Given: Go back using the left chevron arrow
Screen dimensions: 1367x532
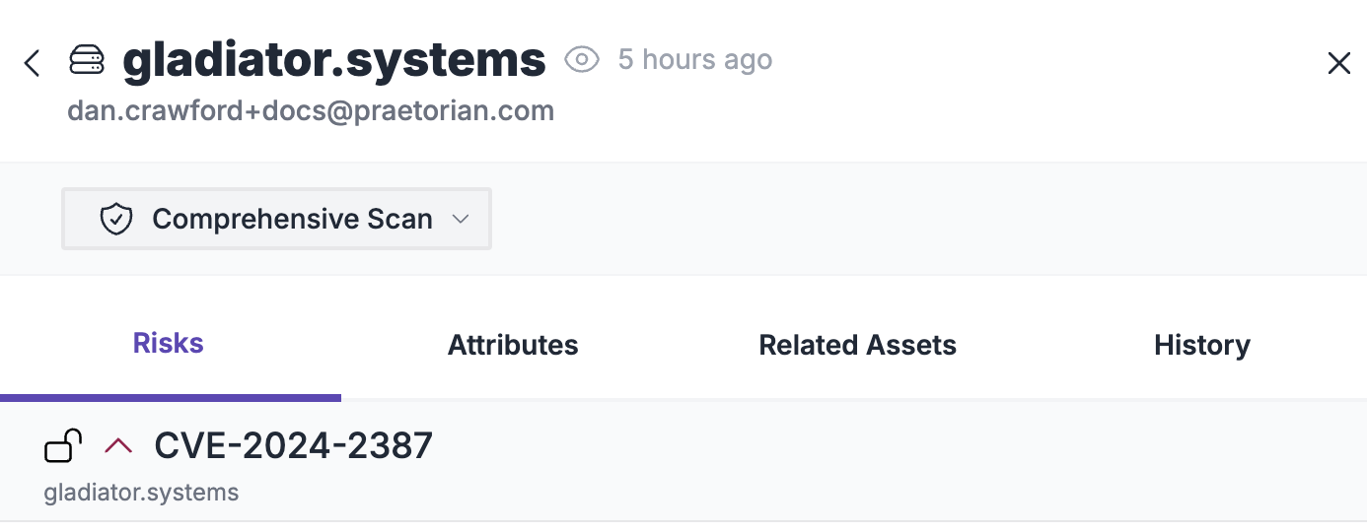Looking at the screenshot, I should (32, 63).
